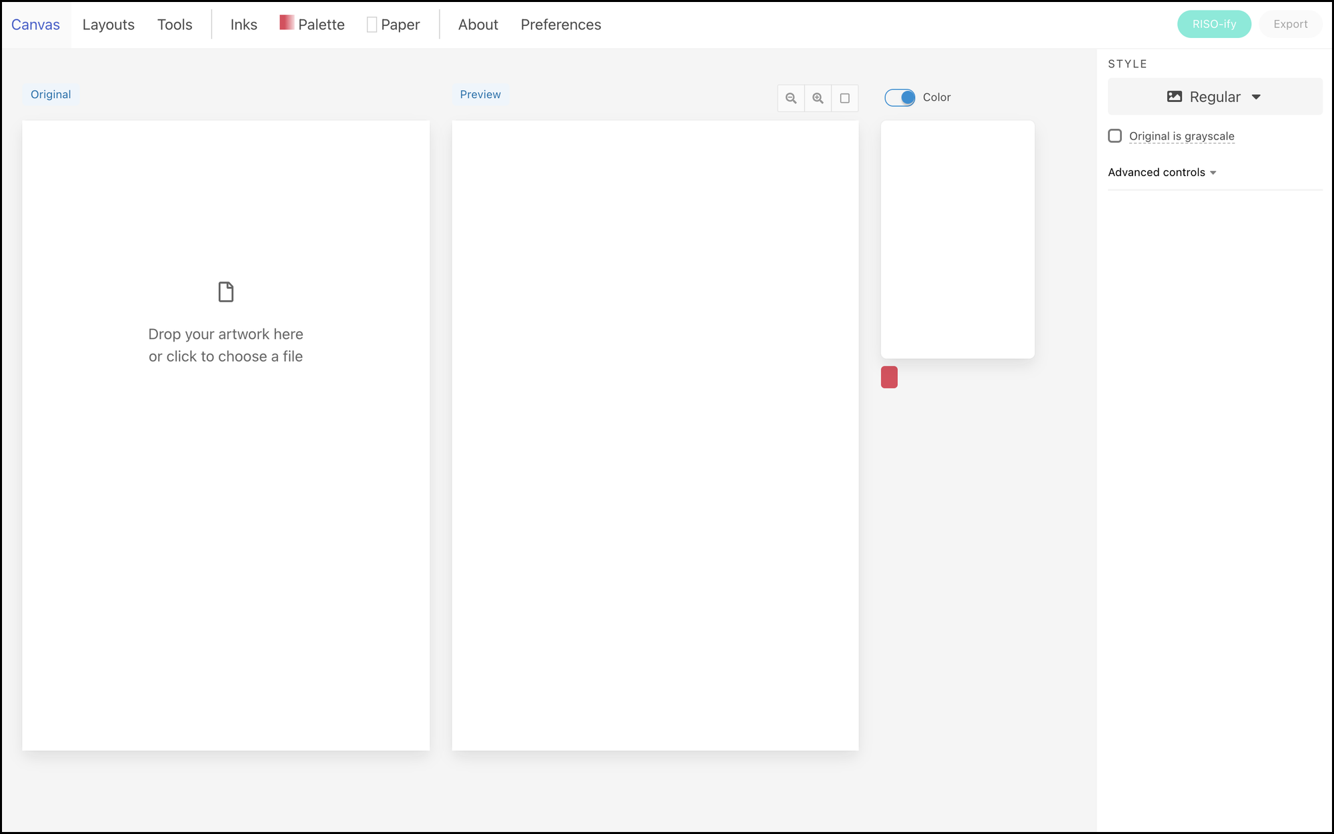The width and height of the screenshot is (1334, 834).
Task: Open the Preferences page
Action: click(x=560, y=25)
